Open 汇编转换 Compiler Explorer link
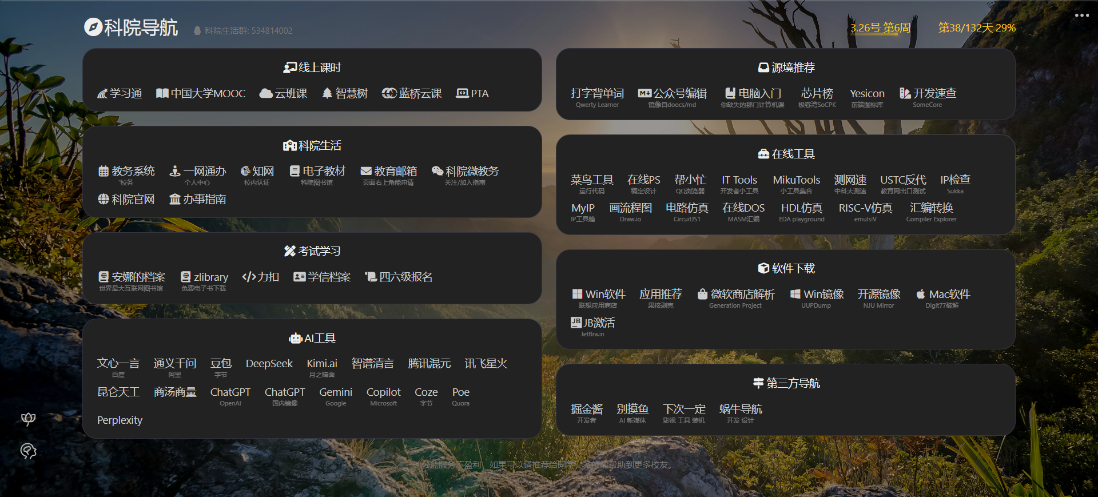The width and height of the screenshot is (1098, 497). click(931, 212)
